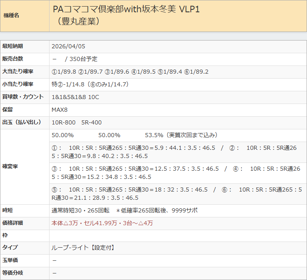Select the 時短 row label
The height and width of the screenshot is (280, 307).
7,210
